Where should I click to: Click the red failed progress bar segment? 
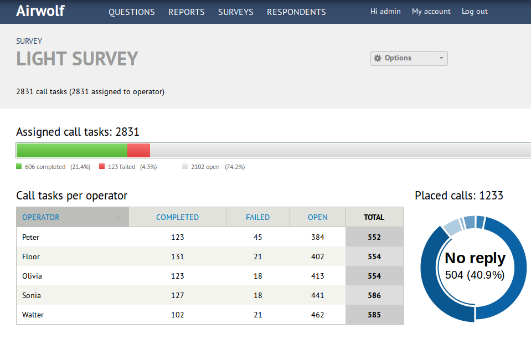138,150
